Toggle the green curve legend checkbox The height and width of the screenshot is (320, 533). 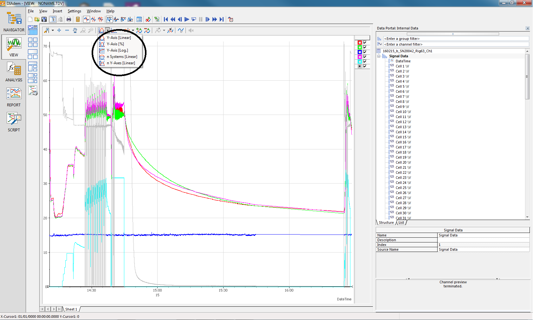(365, 47)
